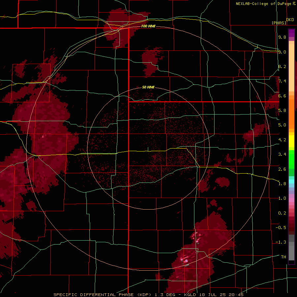Select the 6.6 scale value
297x297 pixels.
coord(282,96)
